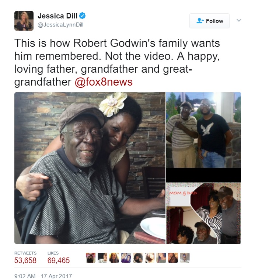
Task: Open the large restaurant photo
Action: point(90,168)
